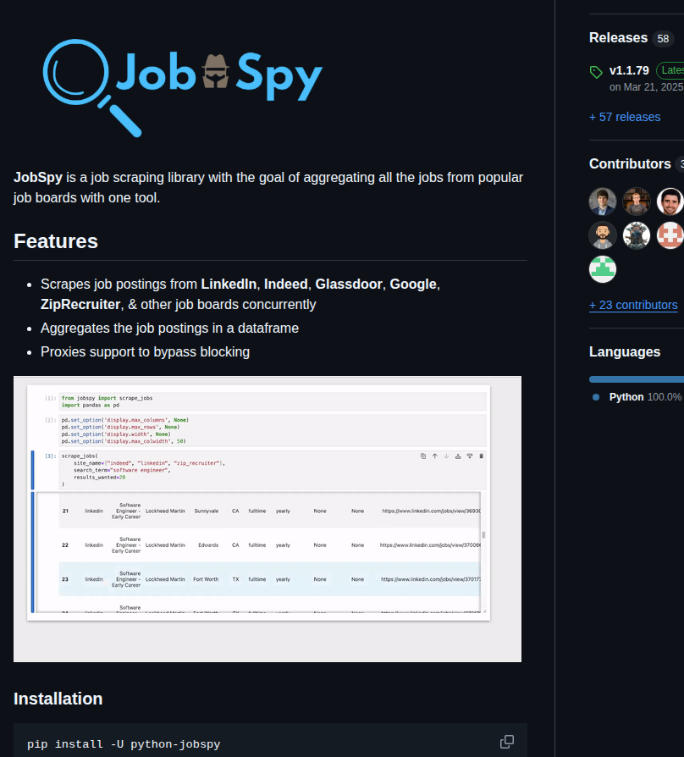The width and height of the screenshot is (684, 757).
Task: Click the JobSpy logo image
Action: coord(183,87)
